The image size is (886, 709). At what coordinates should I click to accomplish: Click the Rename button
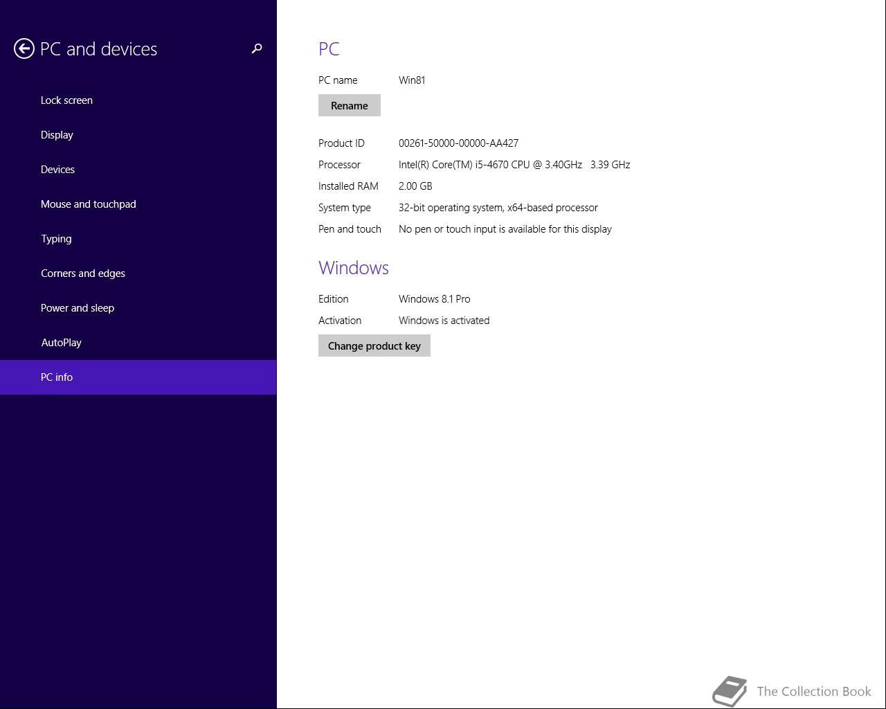[x=350, y=105]
